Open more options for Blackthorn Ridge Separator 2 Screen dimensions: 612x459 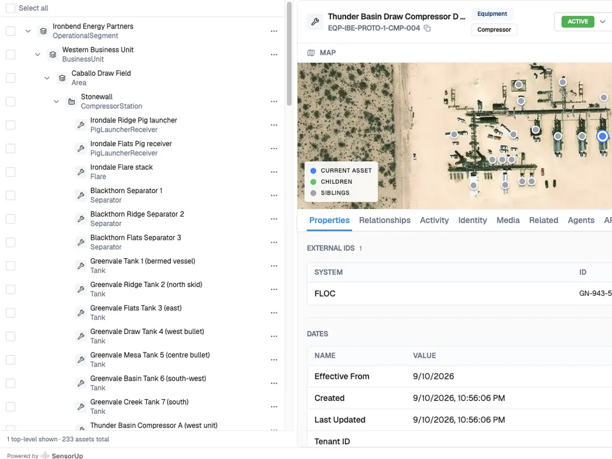click(x=274, y=219)
